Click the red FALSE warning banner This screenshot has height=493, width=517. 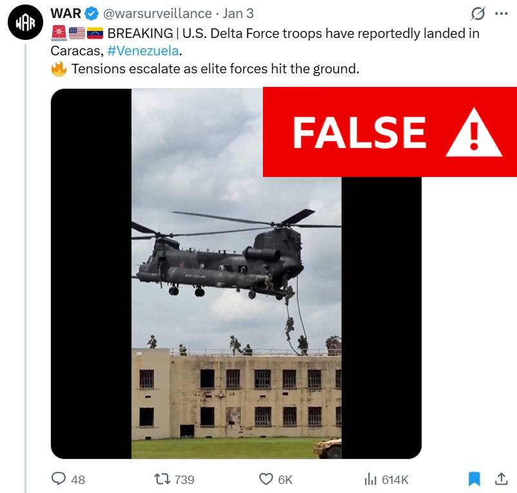(390, 132)
